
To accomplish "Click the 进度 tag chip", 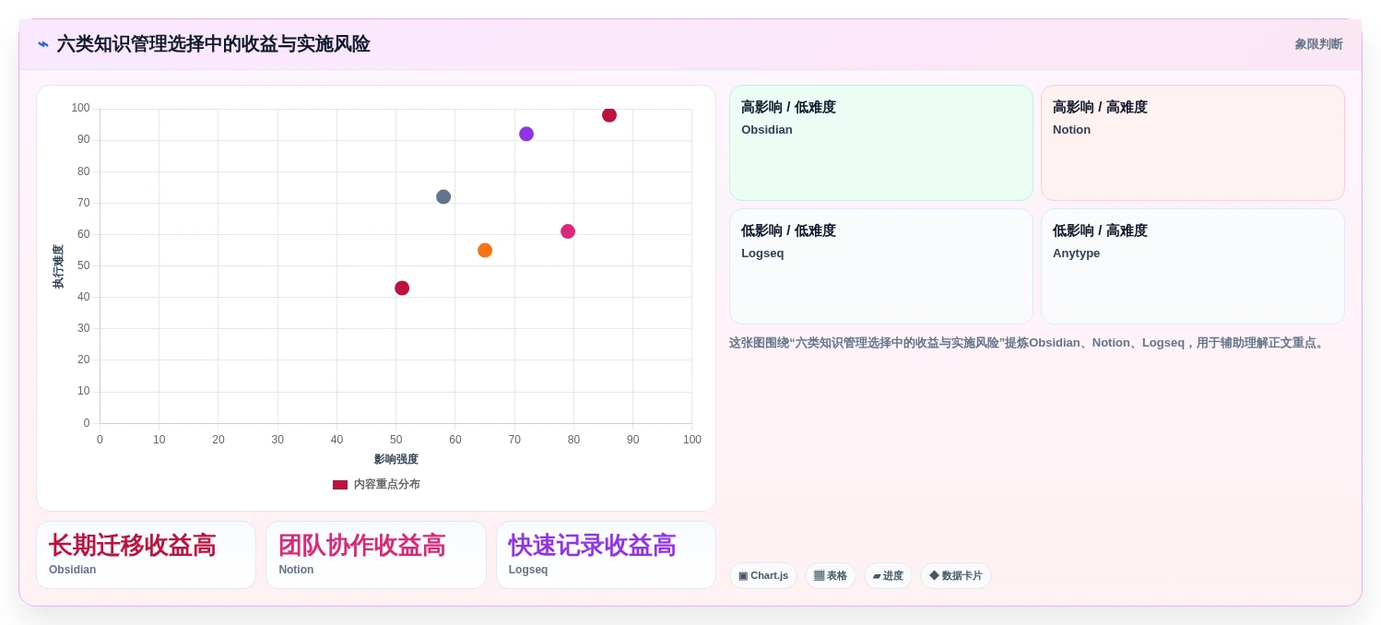I will 888,576.
